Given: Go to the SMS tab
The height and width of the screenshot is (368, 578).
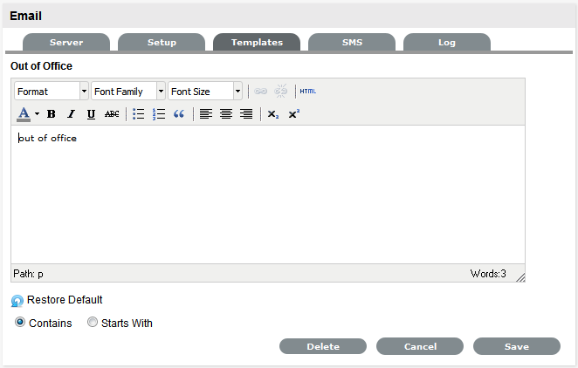Looking at the screenshot, I should pos(352,43).
